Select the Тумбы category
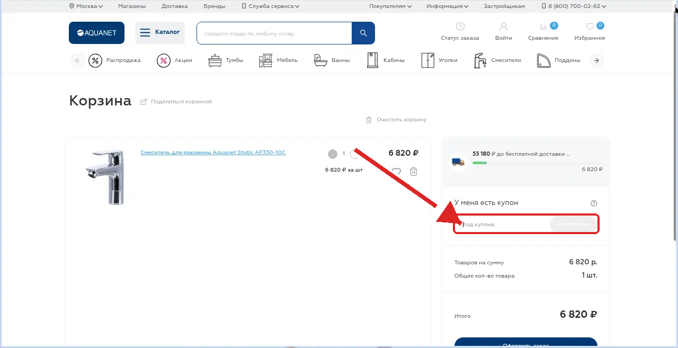The height and width of the screenshot is (348, 678). (226, 60)
